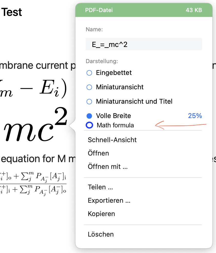Click the membrane current formula image

point(33,89)
